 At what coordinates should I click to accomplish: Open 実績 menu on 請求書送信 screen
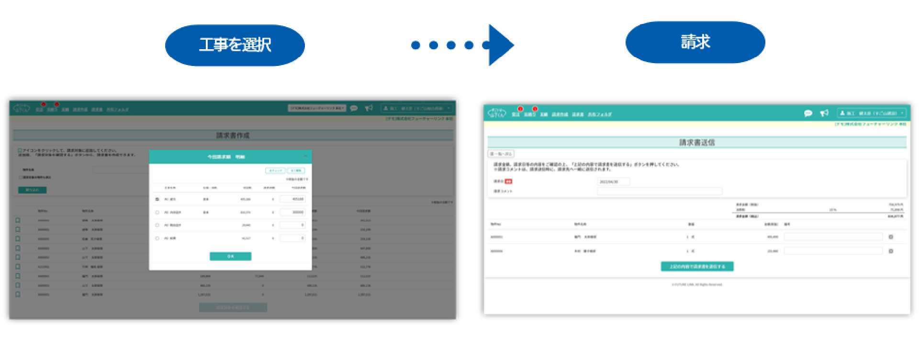(x=544, y=115)
